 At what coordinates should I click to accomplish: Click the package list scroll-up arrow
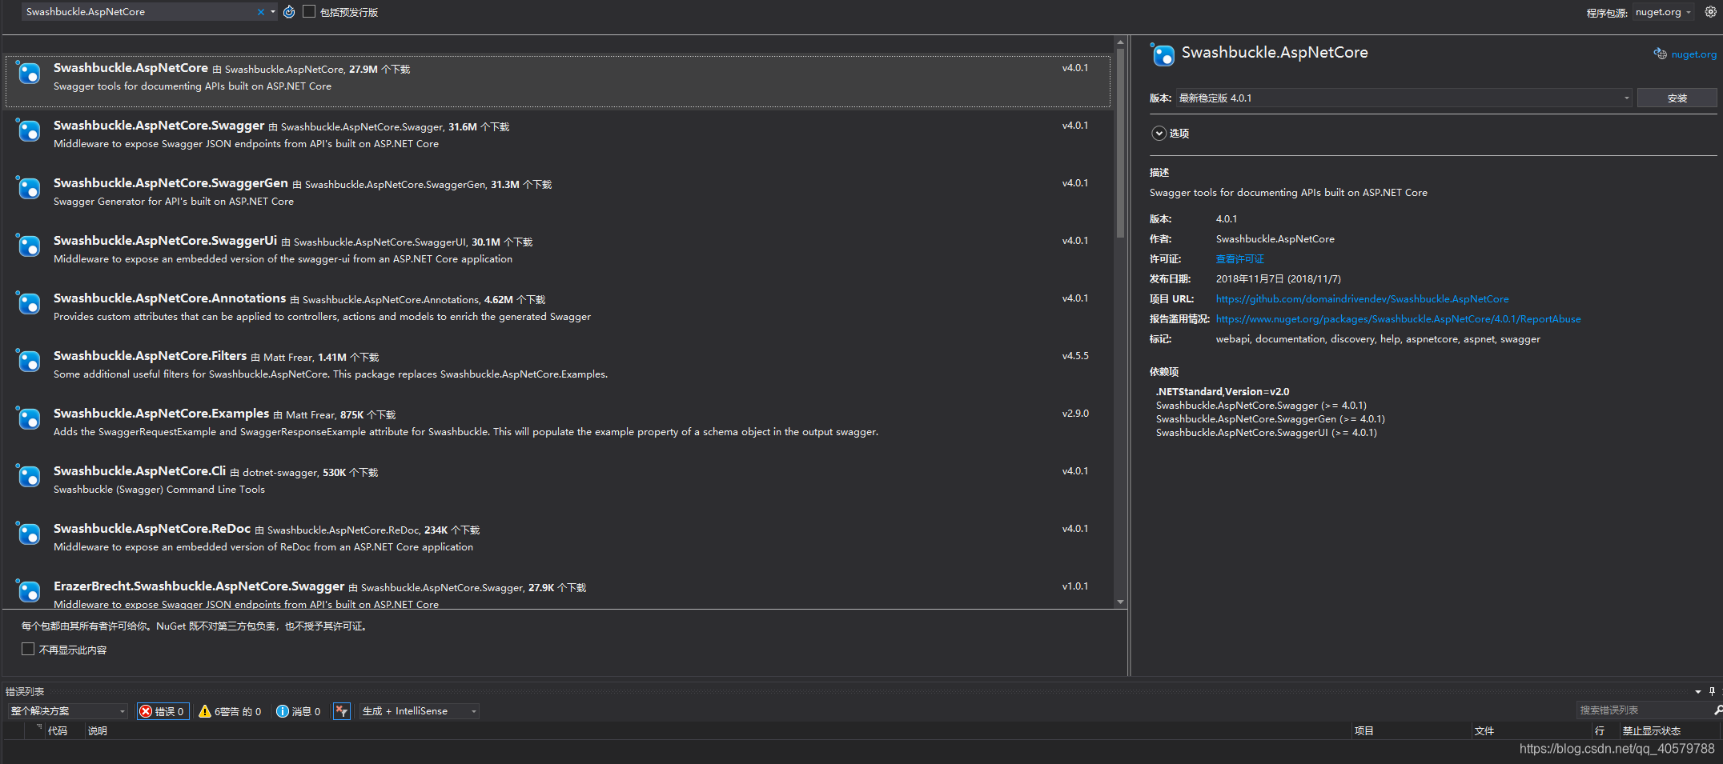1120,42
